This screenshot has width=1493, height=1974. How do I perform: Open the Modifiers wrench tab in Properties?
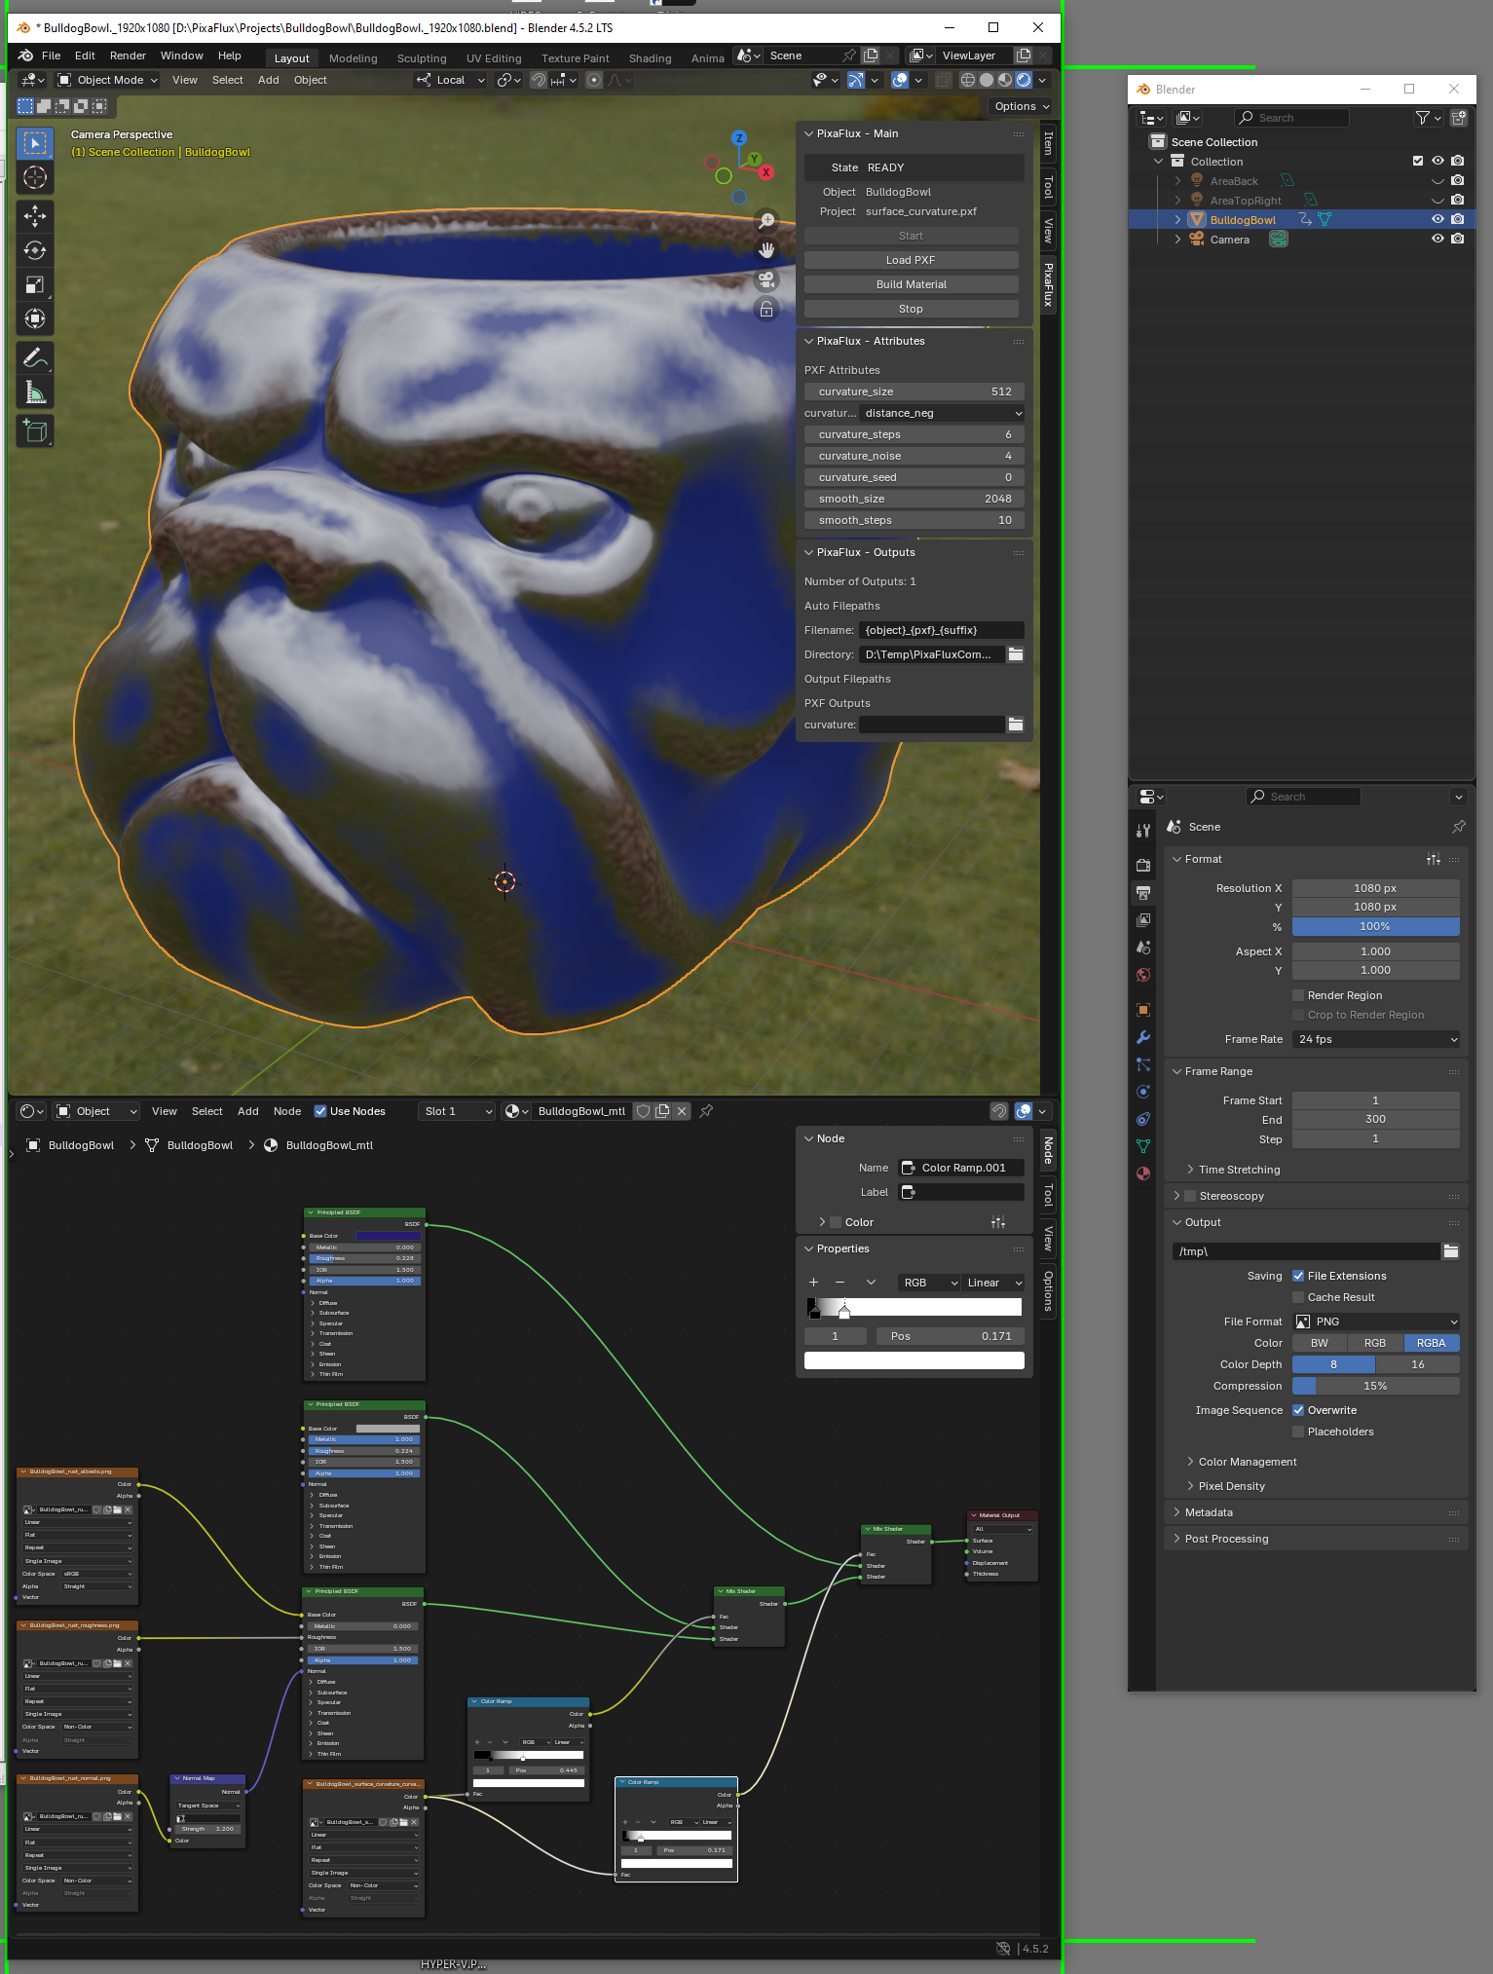(1143, 1037)
